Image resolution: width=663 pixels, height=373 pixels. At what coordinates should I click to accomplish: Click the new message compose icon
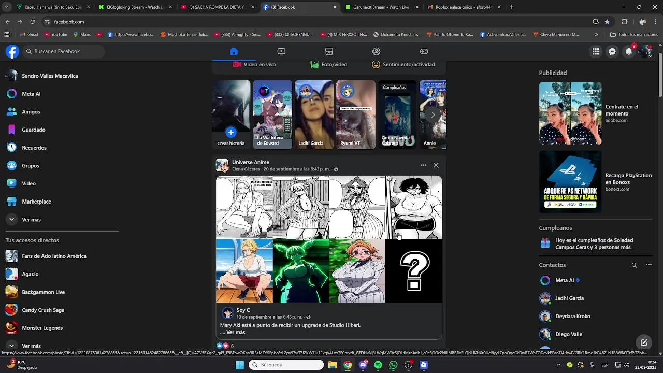(644, 342)
